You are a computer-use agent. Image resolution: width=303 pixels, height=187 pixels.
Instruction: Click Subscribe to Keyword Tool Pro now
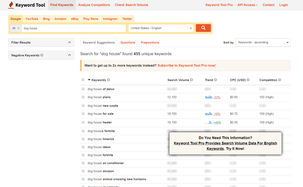pos(186,65)
